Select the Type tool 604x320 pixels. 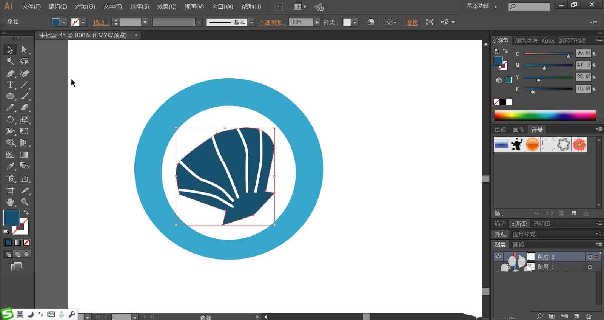(10, 85)
